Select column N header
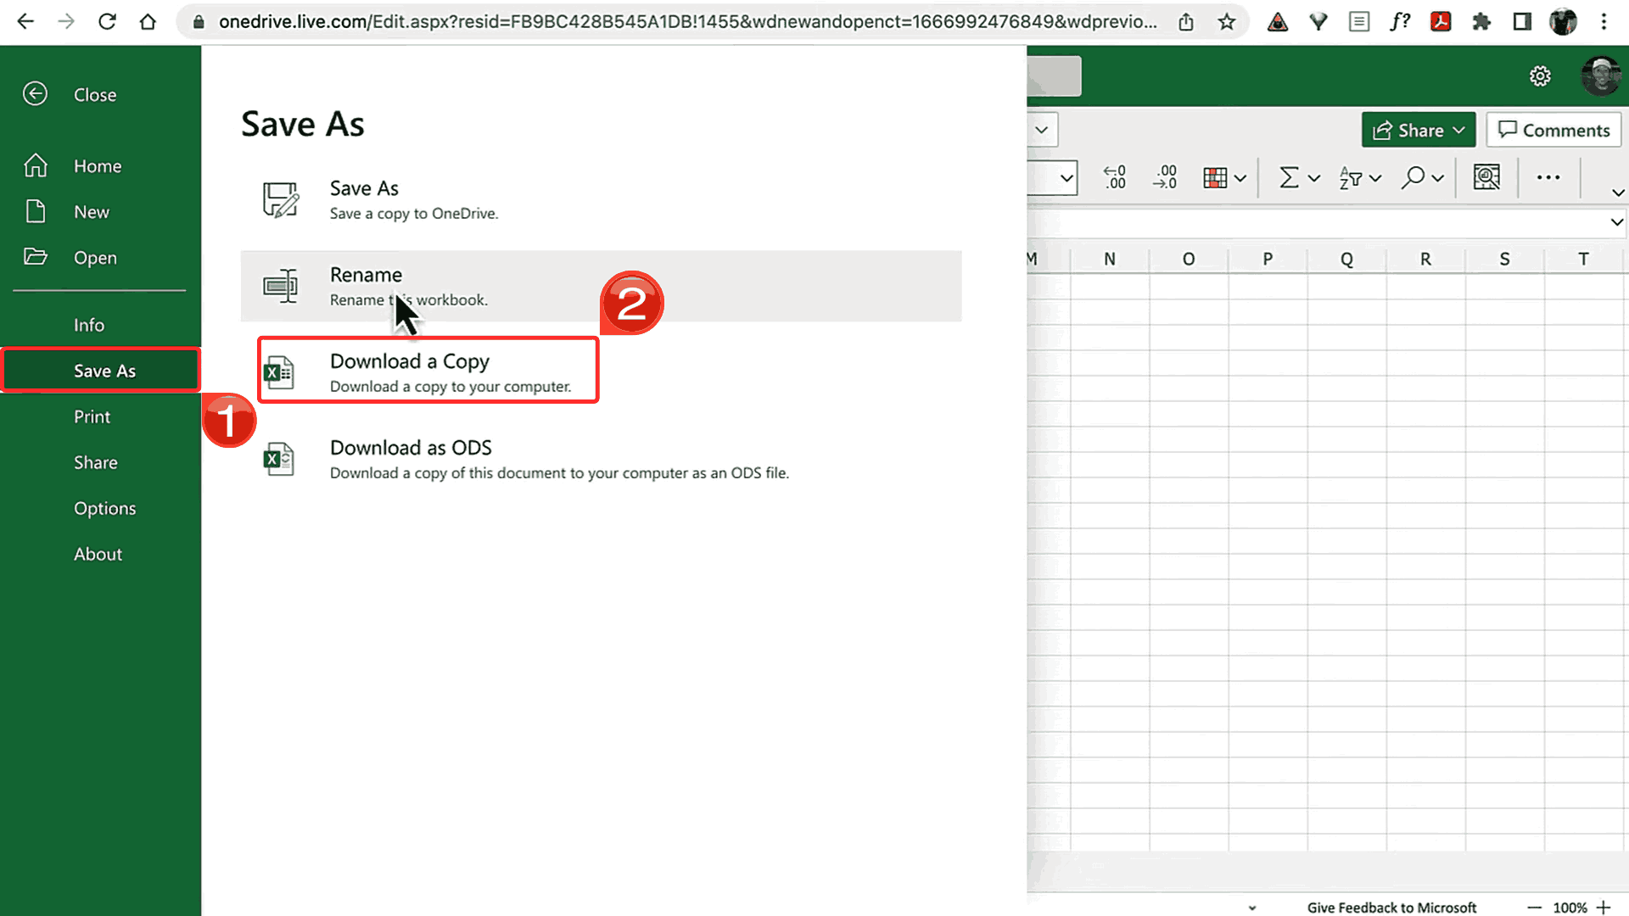 pos(1109,259)
